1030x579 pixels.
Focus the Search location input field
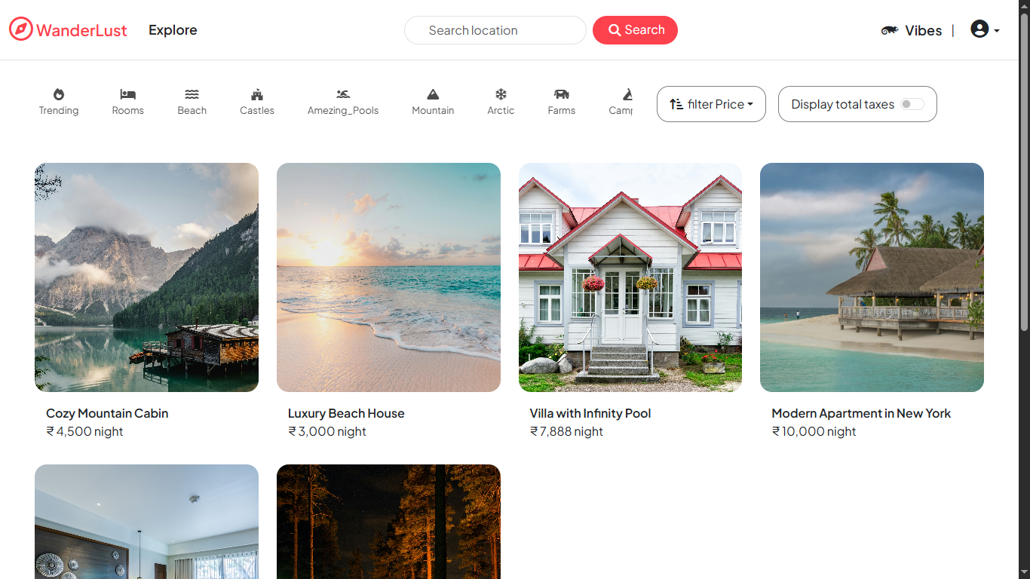tap(495, 30)
